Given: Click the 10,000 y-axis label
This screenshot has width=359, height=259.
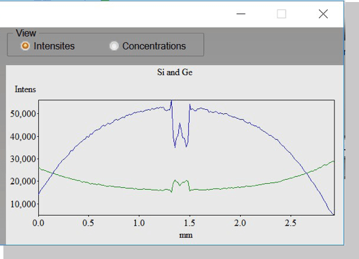Looking at the screenshot, I should pyautogui.click(x=23, y=204).
